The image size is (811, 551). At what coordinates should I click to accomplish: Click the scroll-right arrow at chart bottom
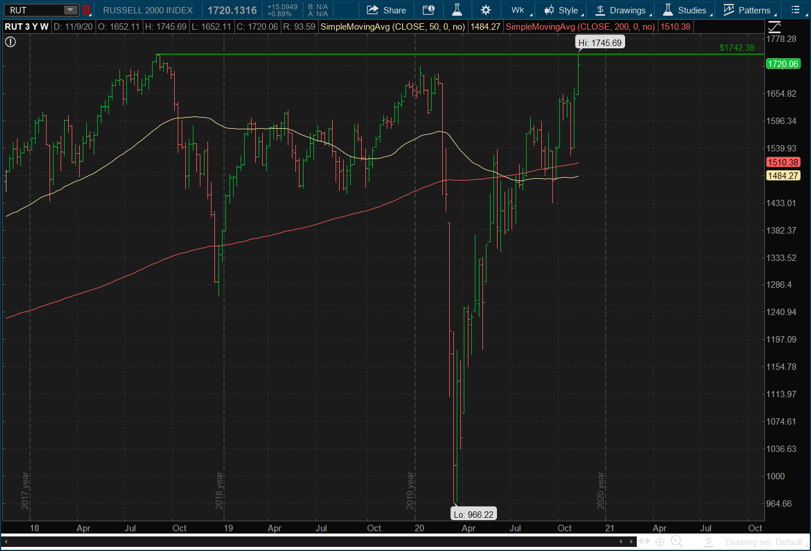click(x=631, y=542)
